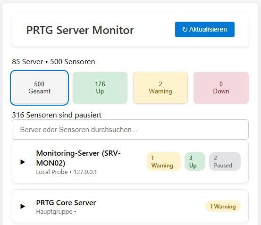Expand the PRTG Core Server arrow
The height and width of the screenshot is (225, 261).
pos(23,207)
